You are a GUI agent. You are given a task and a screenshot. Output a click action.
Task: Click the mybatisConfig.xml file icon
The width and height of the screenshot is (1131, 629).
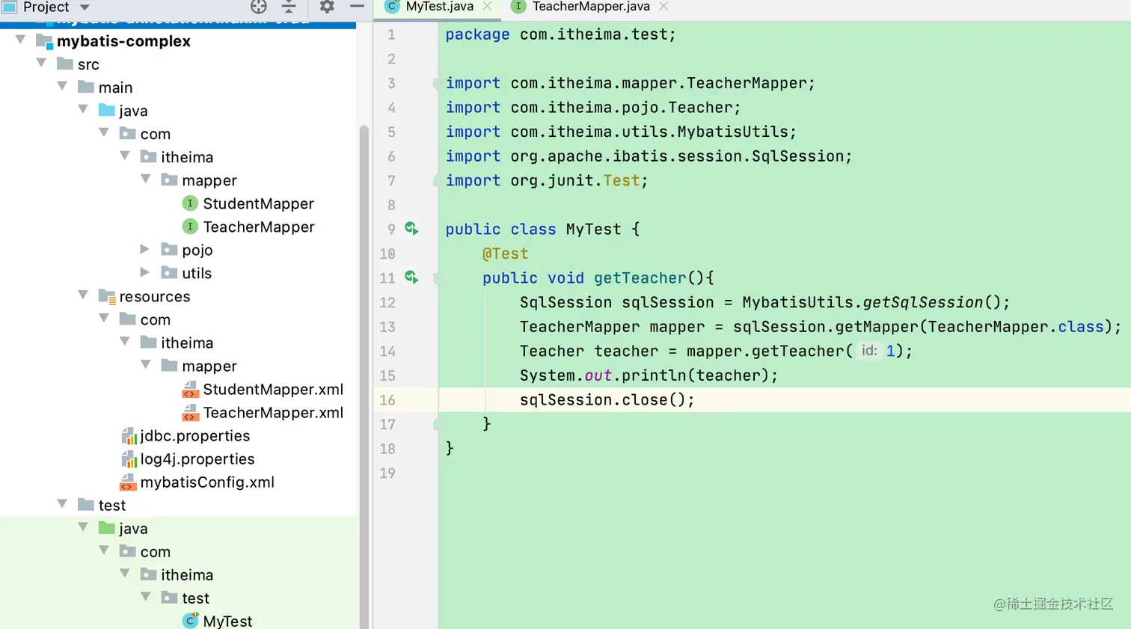click(x=128, y=482)
